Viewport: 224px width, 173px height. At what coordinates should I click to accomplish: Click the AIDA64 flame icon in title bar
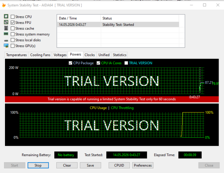pyautogui.click(x=4, y=5)
